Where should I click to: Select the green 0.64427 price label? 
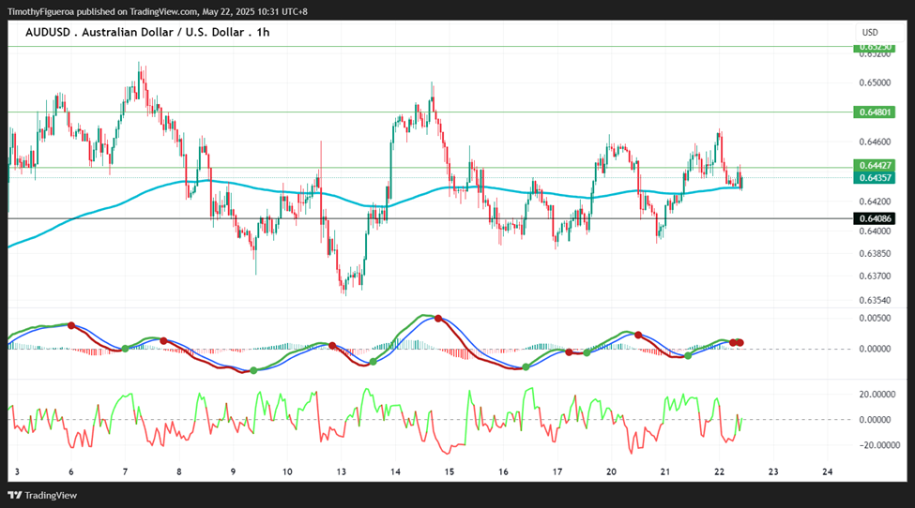tap(874, 166)
